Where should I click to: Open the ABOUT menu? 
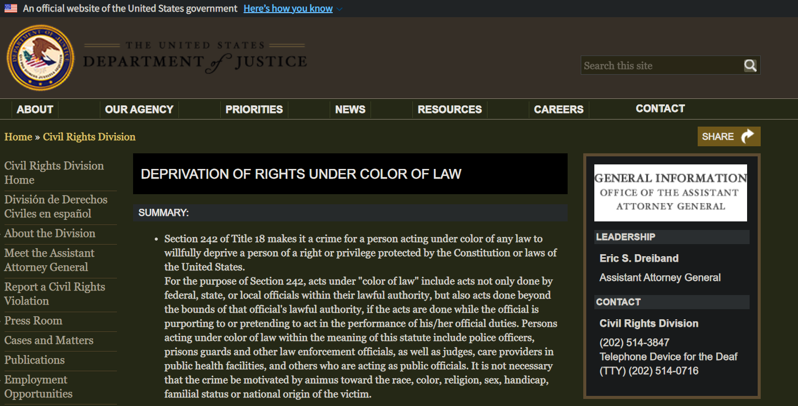coord(35,109)
